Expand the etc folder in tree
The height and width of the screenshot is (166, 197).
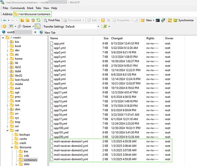click(7, 55)
